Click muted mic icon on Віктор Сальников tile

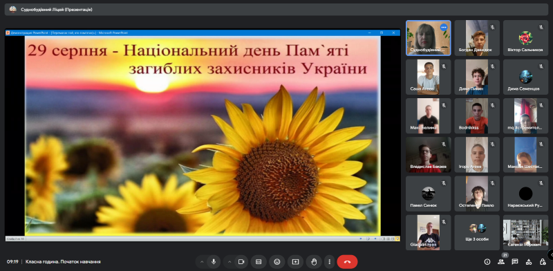541,27
